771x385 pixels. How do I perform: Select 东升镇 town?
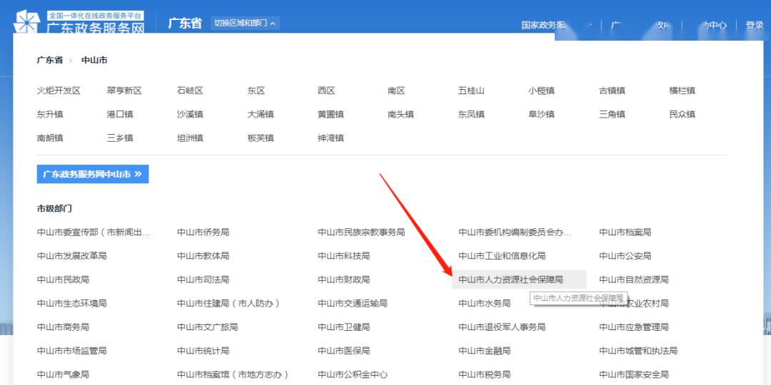[x=50, y=114]
